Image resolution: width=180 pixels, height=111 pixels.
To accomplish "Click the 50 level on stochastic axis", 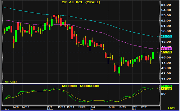I will (x=163, y=94).
